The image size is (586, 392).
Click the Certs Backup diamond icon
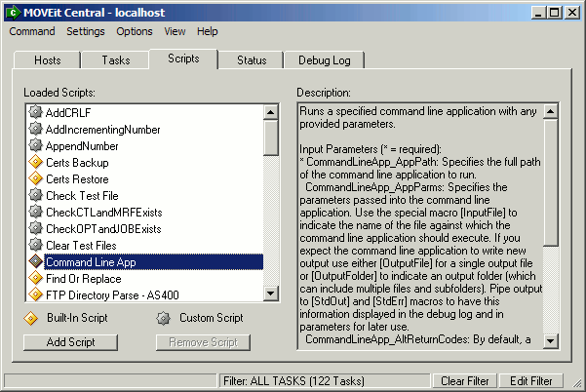35,162
